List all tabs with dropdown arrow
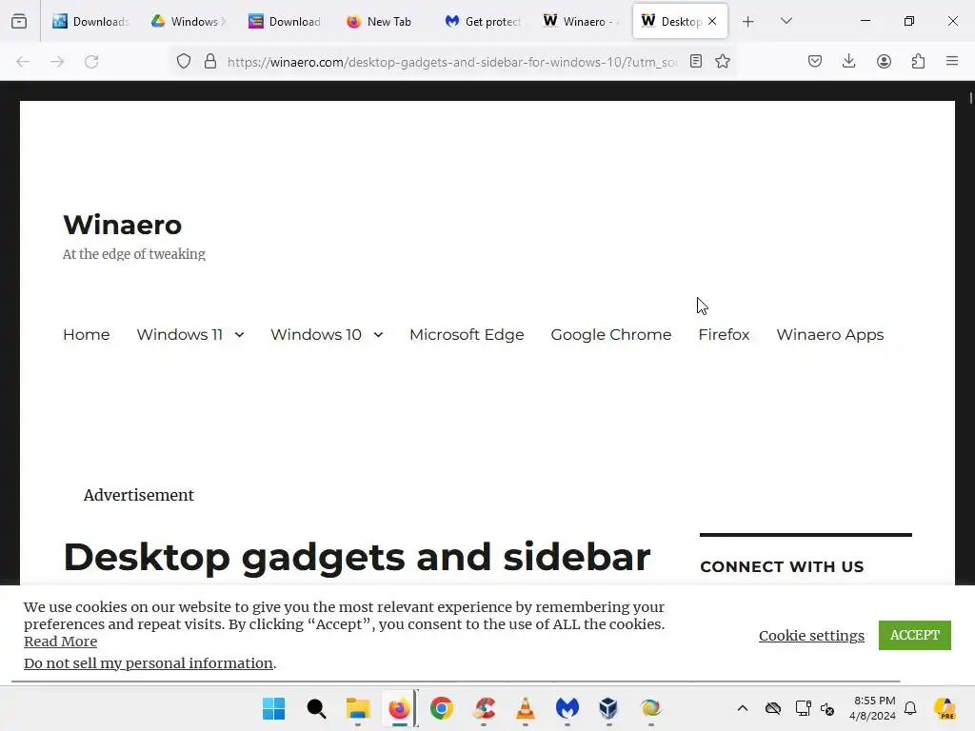Screen dimensions: 975x731 point(786,21)
